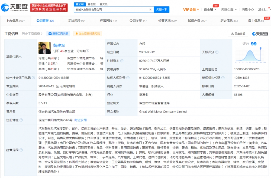Click the 导出数据 export button

[x=238, y=34]
